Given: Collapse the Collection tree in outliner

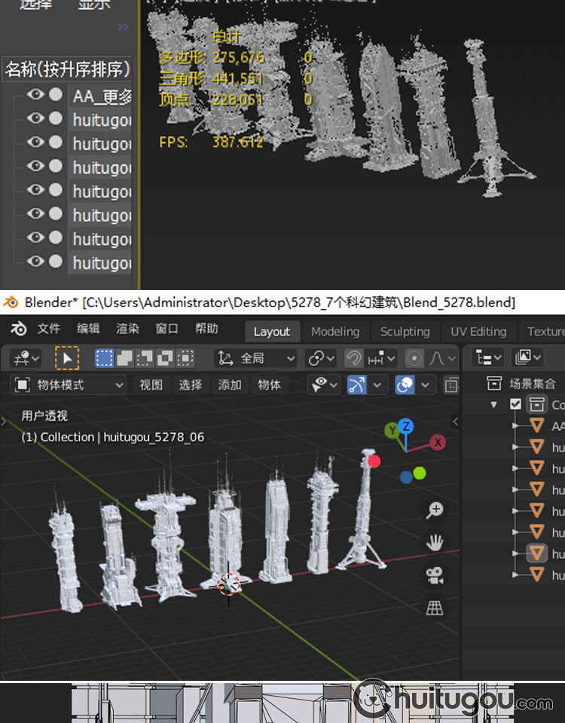Looking at the screenshot, I should click(x=494, y=404).
